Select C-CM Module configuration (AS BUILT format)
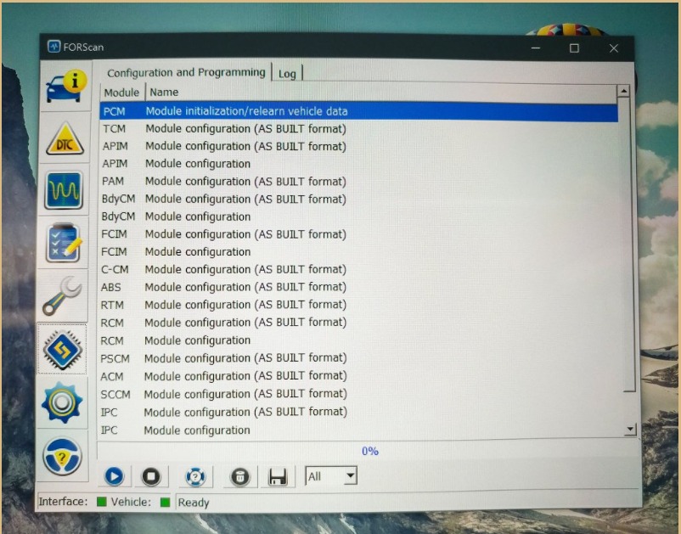Viewport: 681px width, 534px height. pyautogui.click(x=358, y=269)
